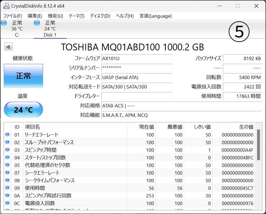This screenshot has height=214, width=266.
Task: Minimize the CrystalDiskInfo window
Action: tap(220, 6)
